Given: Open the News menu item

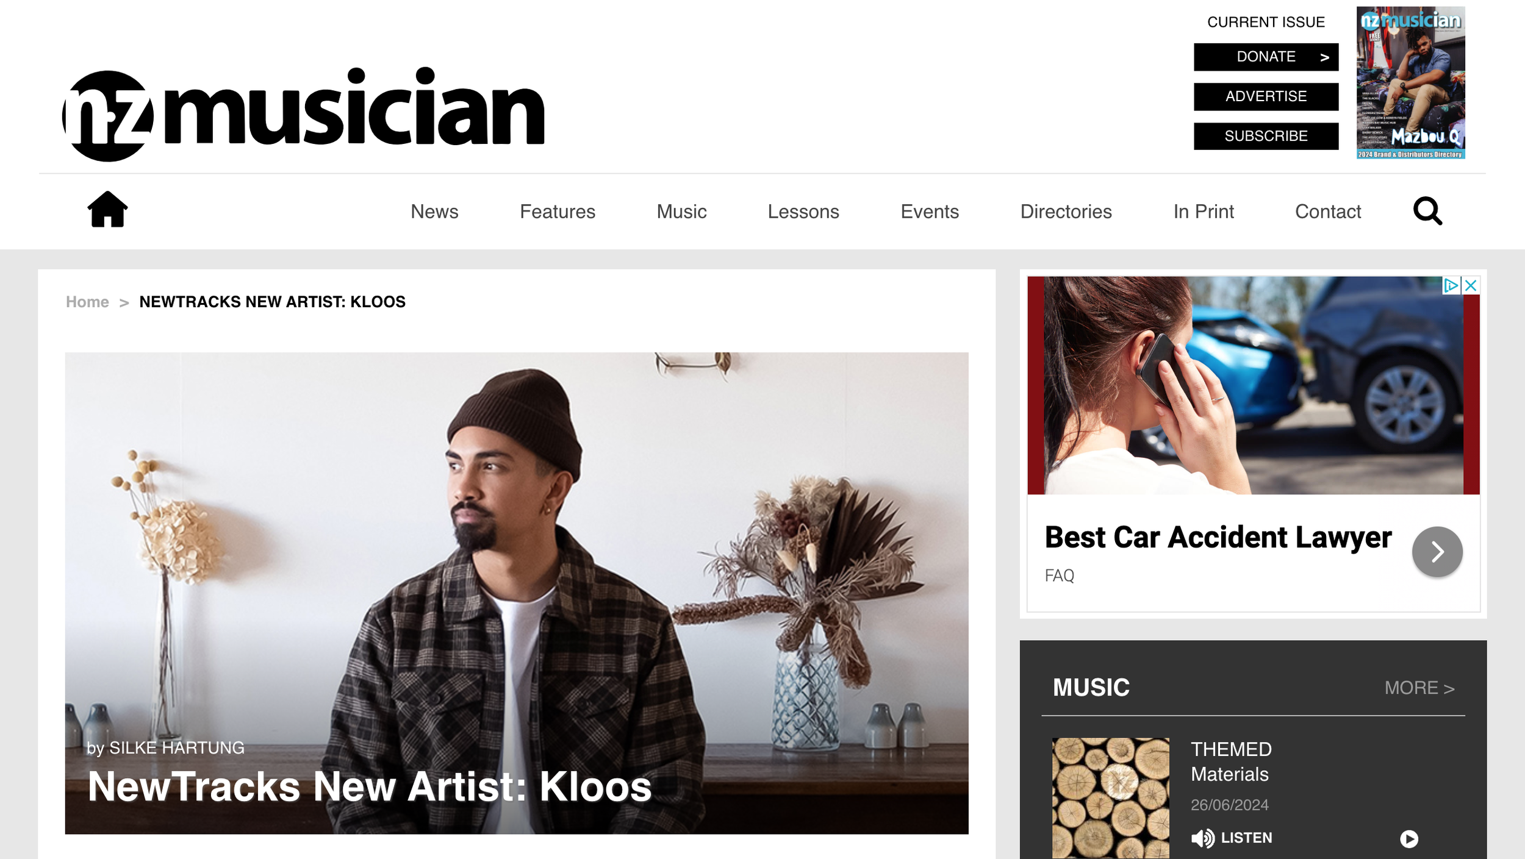Looking at the screenshot, I should click(x=434, y=212).
